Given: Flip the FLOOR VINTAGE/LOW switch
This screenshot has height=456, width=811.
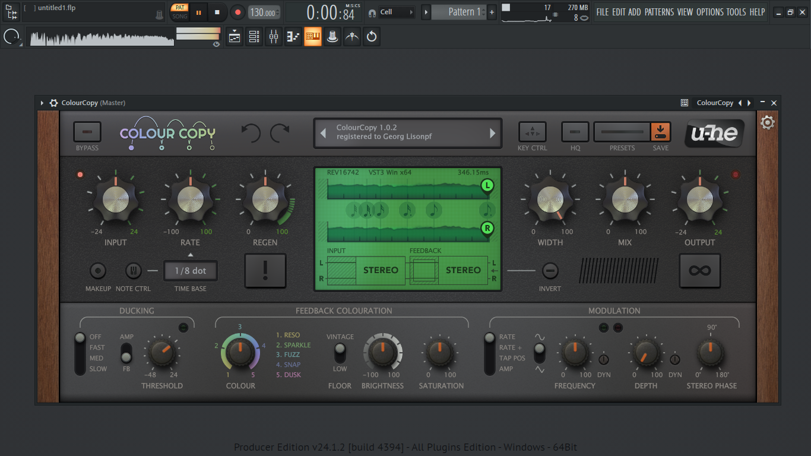Looking at the screenshot, I should click(x=340, y=353).
